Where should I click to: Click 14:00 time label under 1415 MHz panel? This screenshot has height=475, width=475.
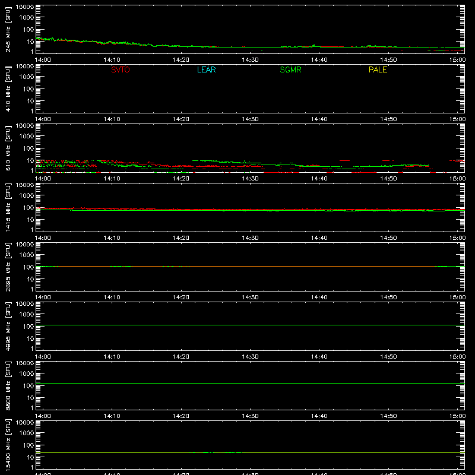(43, 238)
